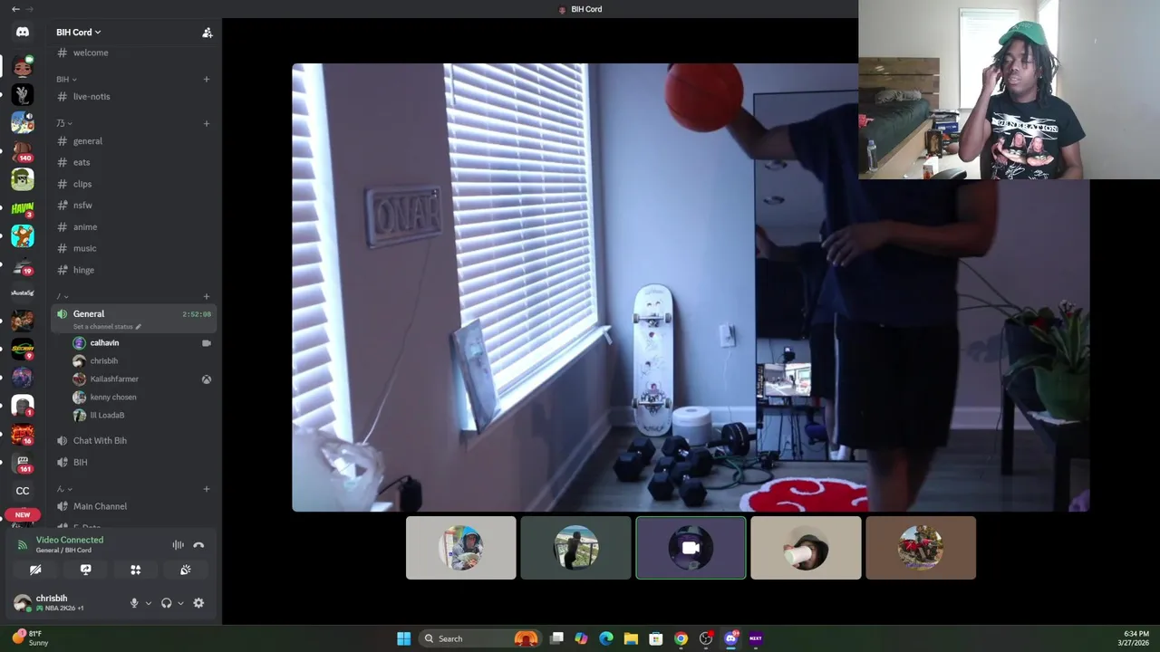Turn on camera in voice panel
The width and height of the screenshot is (1160, 652).
(35, 570)
